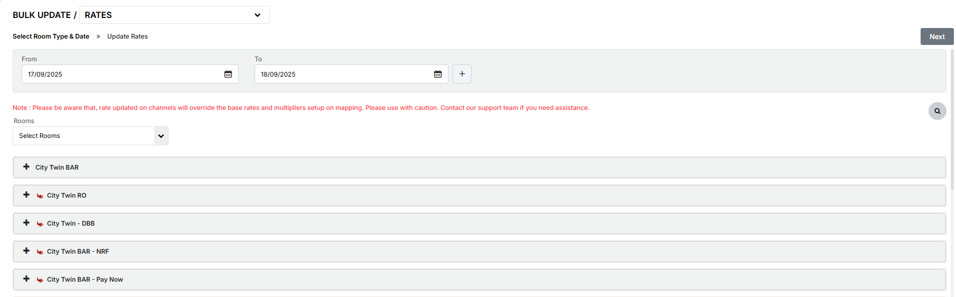Screen dimensions: 956x297
Task: Open the To date calendar picker
Action: click(438, 75)
